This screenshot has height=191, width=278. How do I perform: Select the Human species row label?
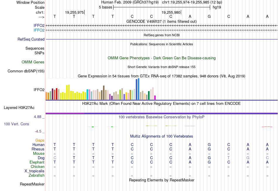pos(38,145)
